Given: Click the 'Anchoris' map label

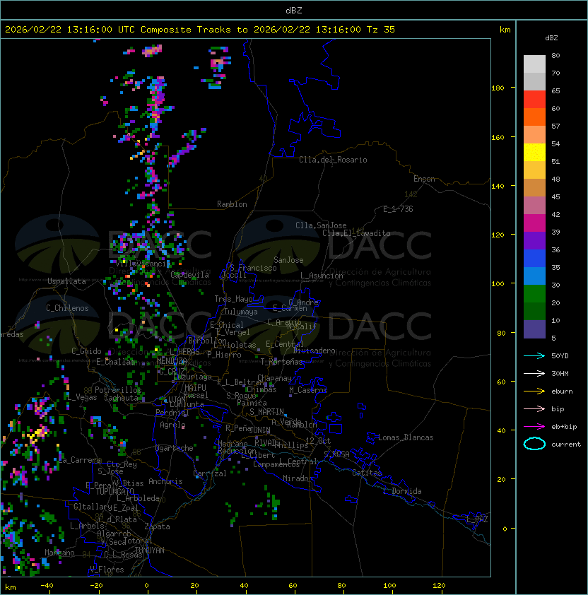Looking at the screenshot, I should point(165,481).
